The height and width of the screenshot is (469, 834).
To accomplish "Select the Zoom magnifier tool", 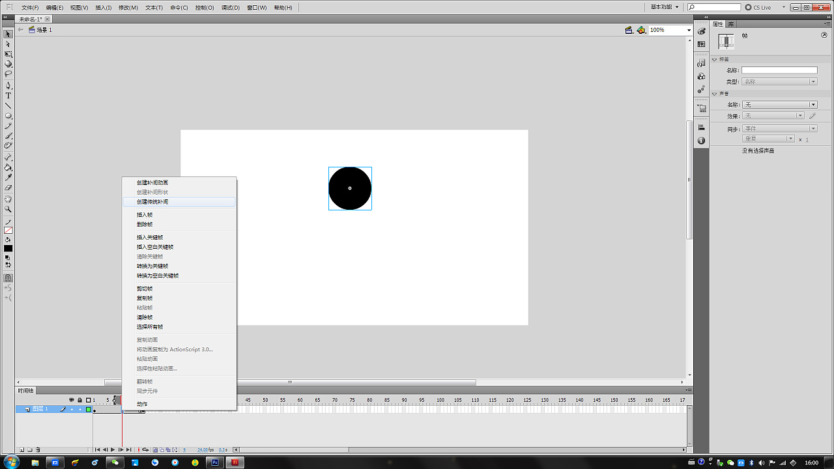I will 8,209.
